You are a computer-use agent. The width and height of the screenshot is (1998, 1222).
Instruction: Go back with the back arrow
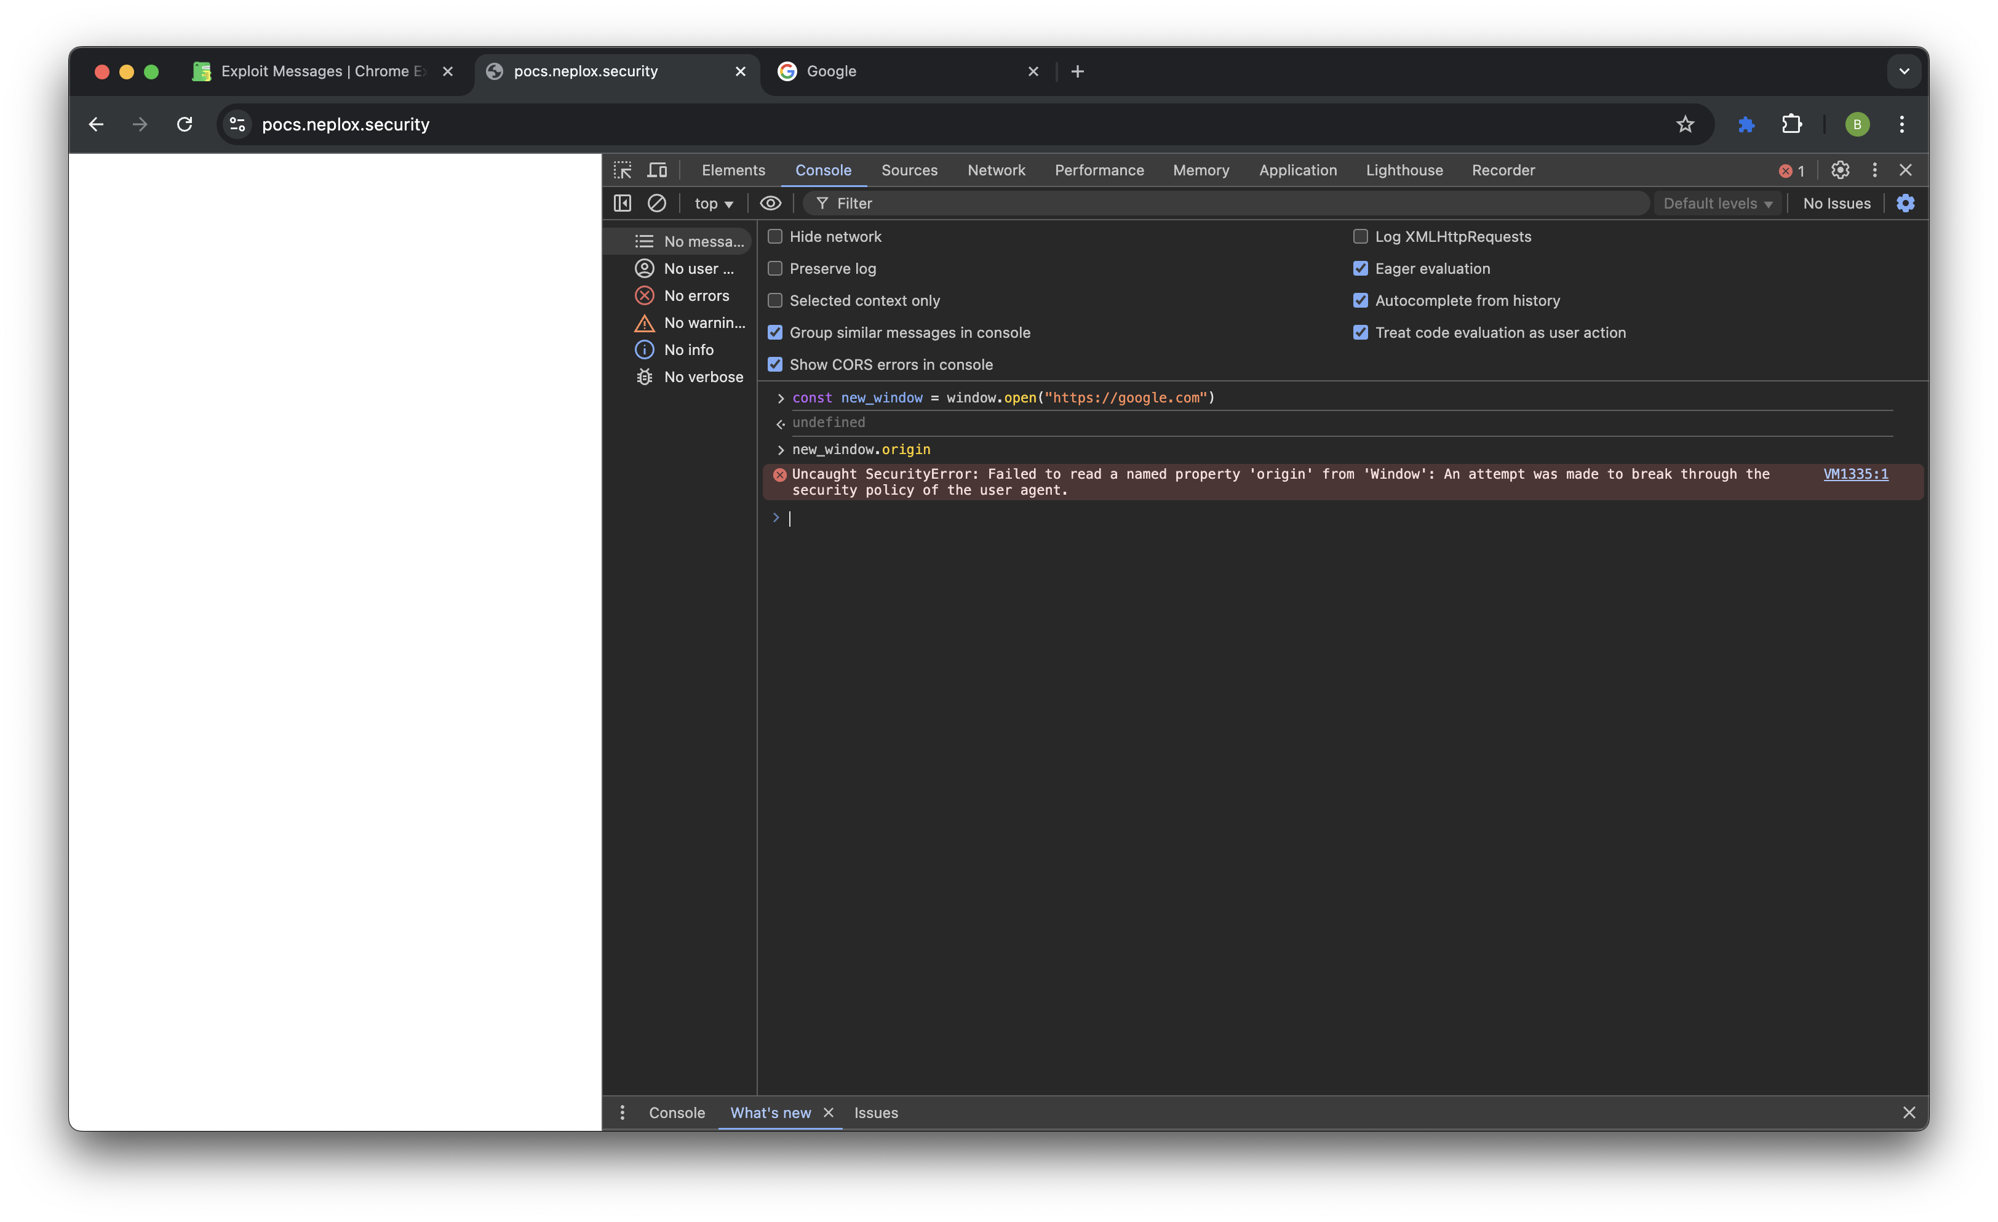(97, 124)
